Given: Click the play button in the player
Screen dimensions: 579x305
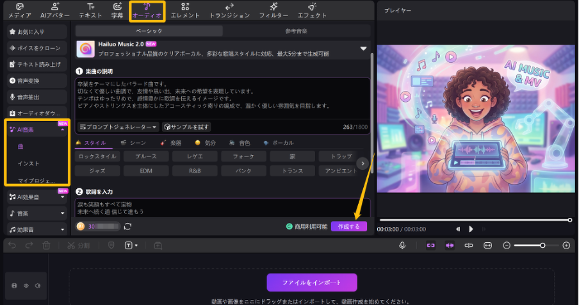Looking at the screenshot, I should (x=471, y=229).
